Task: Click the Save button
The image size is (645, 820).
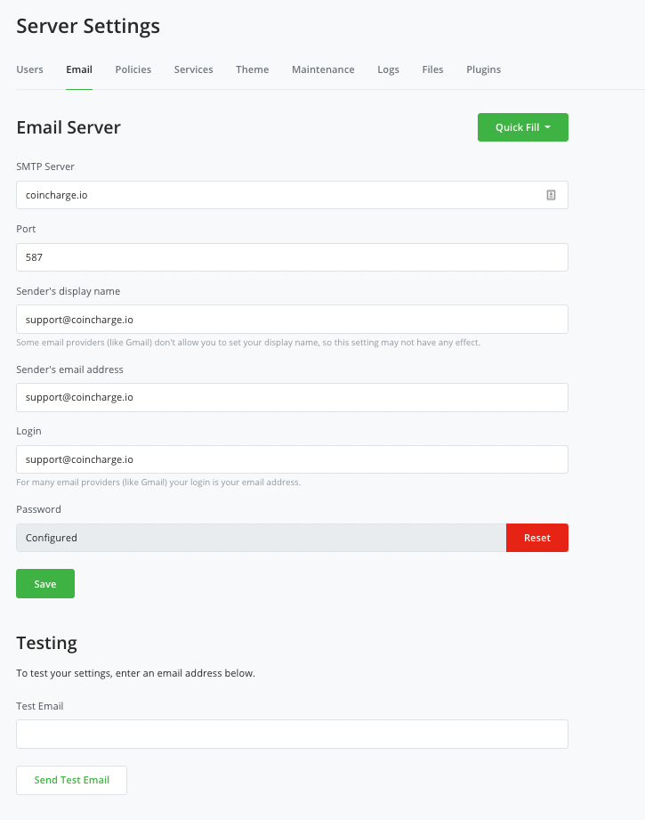Action: (45, 584)
